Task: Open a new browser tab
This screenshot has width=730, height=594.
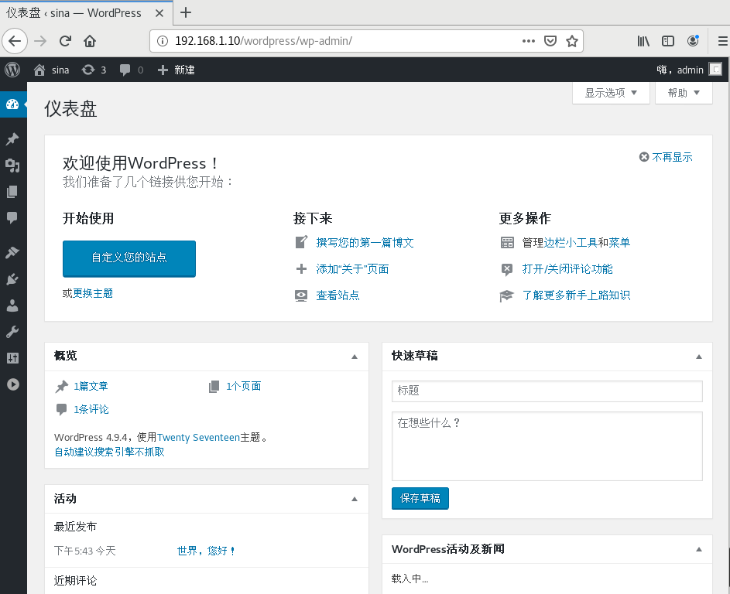Action: click(185, 12)
